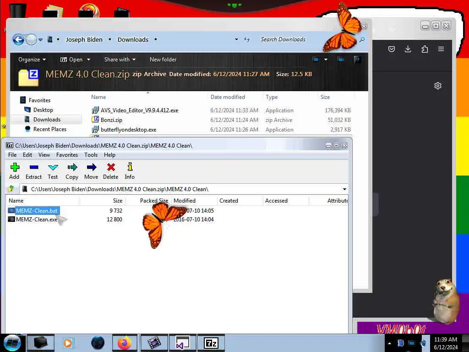Screen dimensions: 469x352
Task: Expand the 7-Zip address path dropdown
Action: pos(344,189)
